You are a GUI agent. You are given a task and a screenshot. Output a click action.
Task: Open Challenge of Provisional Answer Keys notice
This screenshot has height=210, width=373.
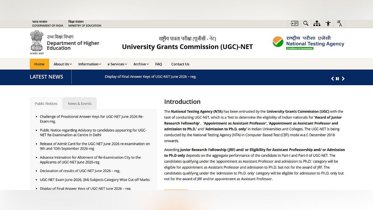92,119
